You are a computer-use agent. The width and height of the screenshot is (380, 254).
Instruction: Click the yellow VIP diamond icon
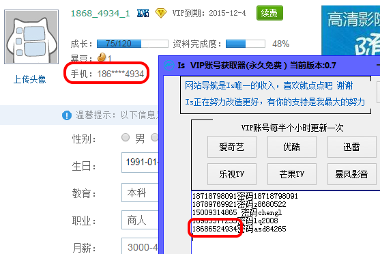click(161, 13)
